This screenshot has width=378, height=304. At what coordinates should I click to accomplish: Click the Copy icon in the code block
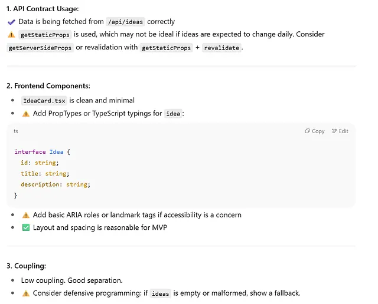(308, 131)
